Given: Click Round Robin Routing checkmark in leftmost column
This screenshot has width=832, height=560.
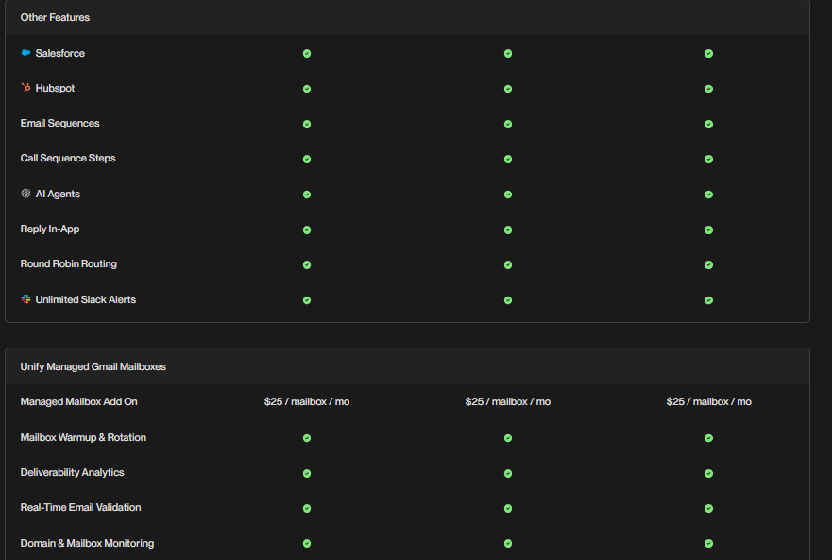Looking at the screenshot, I should (307, 264).
